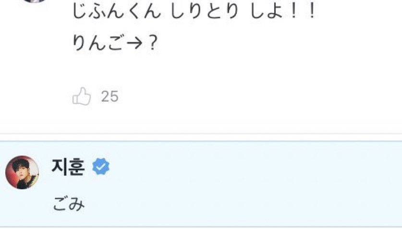Viewport: 402px width, 229px height.
Task: Open 지훈's round profile picture
Action: (x=22, y=172)
